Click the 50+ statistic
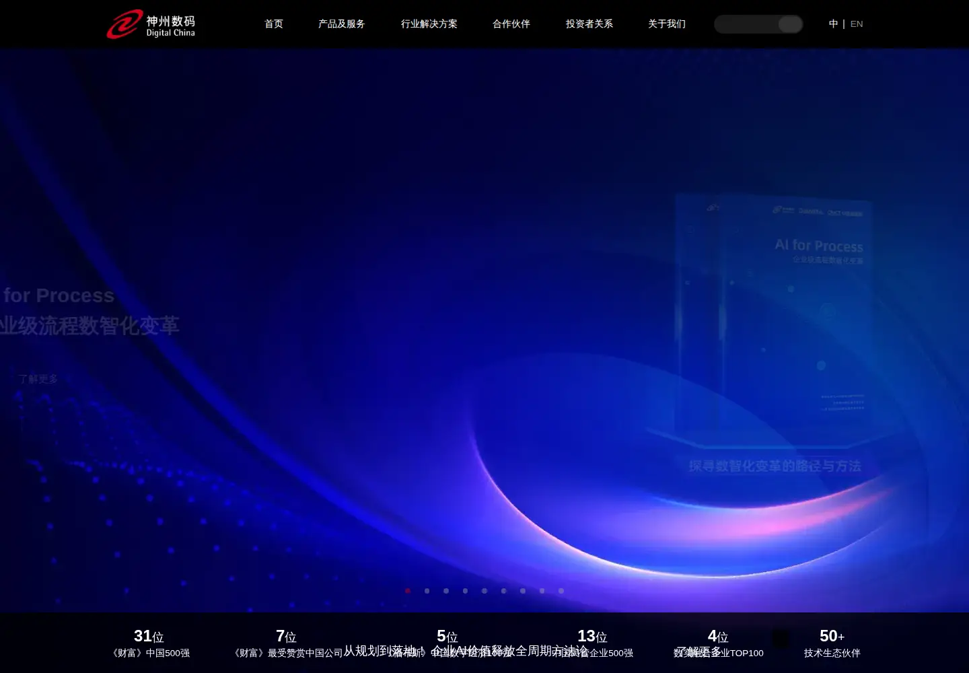The image size is (969, 673). [832, 636]
